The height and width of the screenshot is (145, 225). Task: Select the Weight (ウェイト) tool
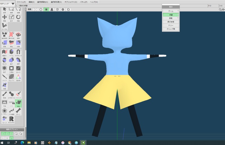pyautogui.click(x=12, y=77)
